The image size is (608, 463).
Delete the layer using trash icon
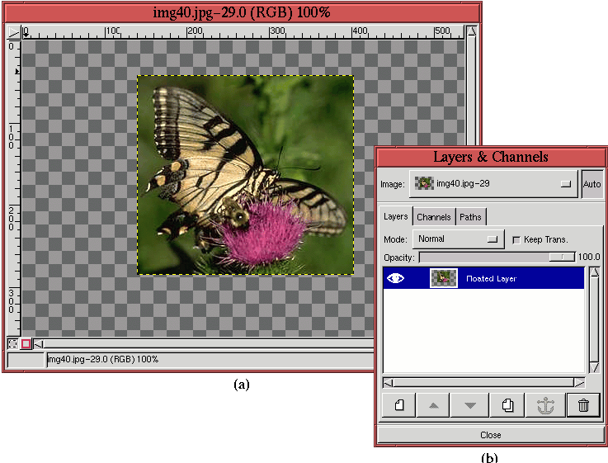click(x=583, y=405)
